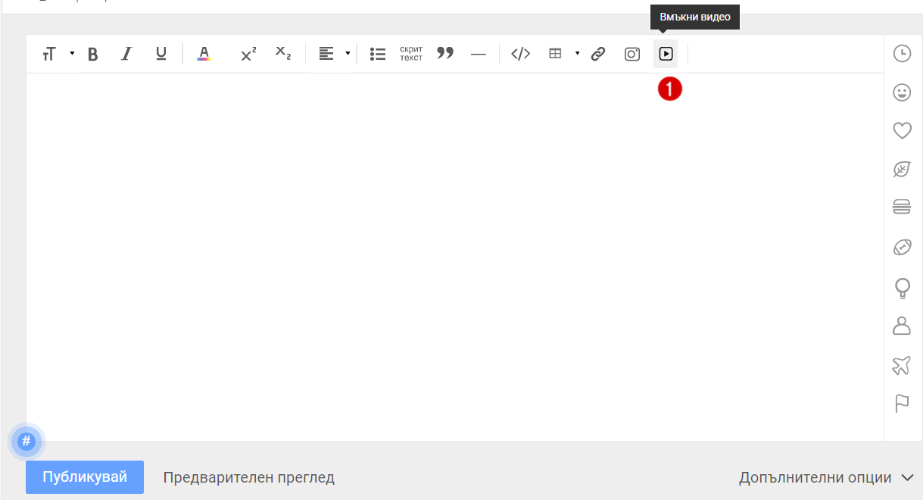923x500 pixels.
Task: Toggle underline formatting
Action: point(161,54)
